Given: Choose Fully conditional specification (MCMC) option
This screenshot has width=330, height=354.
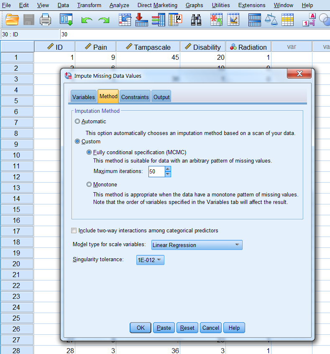Looking at the screenshot, I should coord(89,152).
